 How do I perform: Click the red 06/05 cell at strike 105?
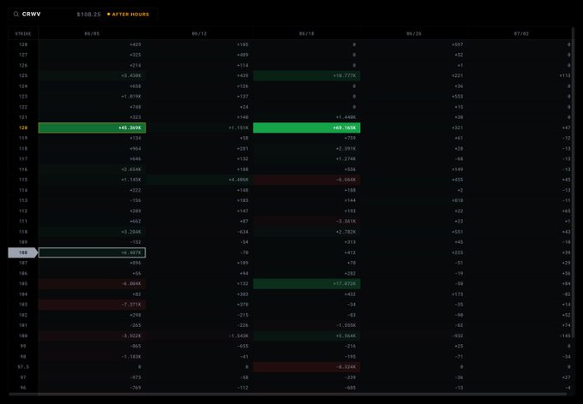tap(93, 283)
